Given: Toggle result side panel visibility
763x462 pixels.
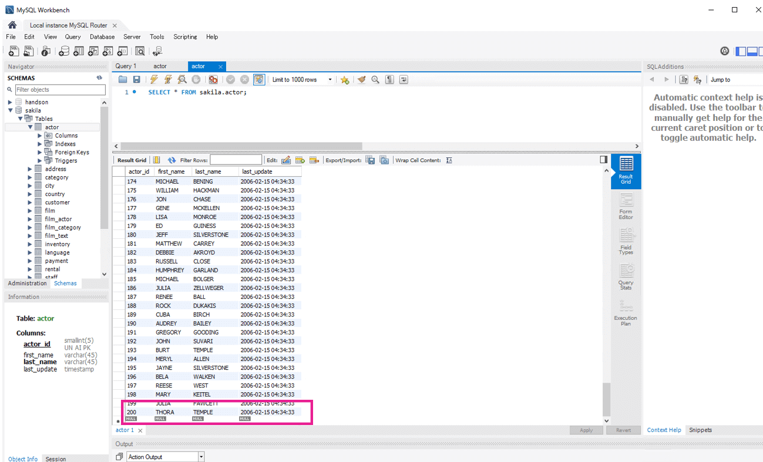Looking at the screenshot, I should click(x=603, y=160).
